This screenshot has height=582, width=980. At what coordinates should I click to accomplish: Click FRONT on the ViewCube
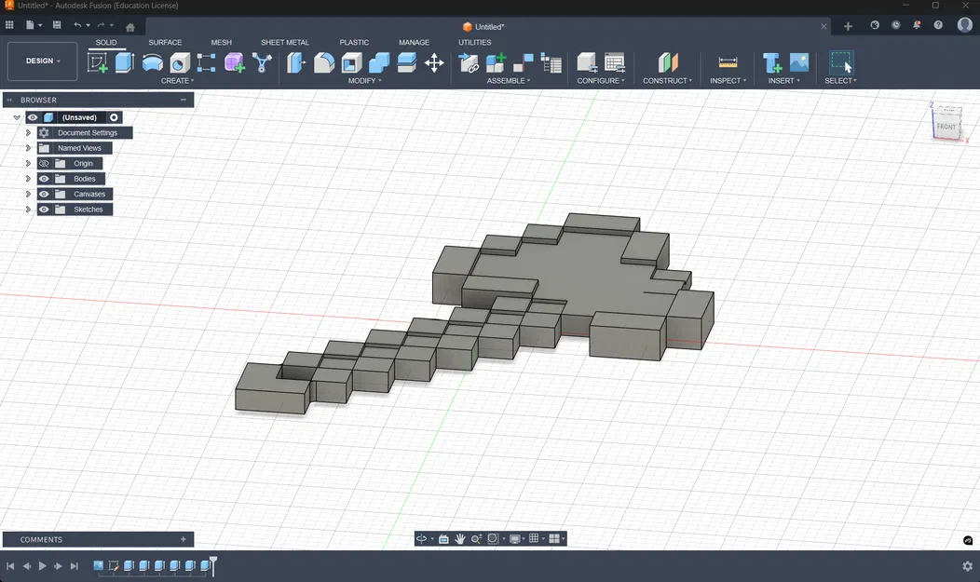point(946,124)
